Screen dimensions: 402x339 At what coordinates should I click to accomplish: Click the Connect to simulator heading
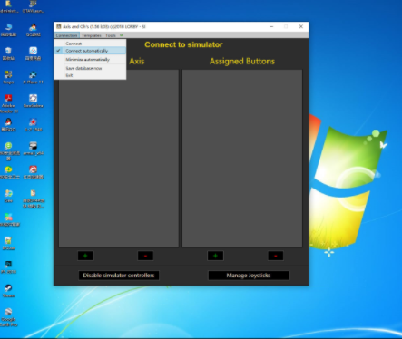(x=183, y=44)
